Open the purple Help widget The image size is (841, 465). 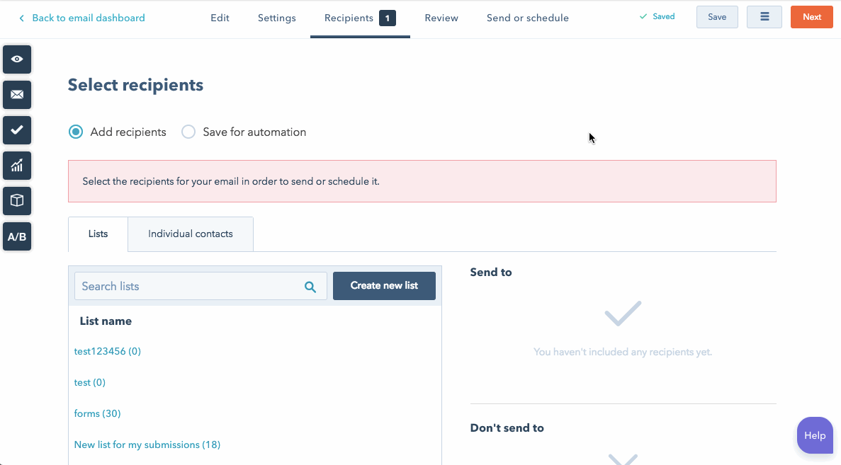815,435
